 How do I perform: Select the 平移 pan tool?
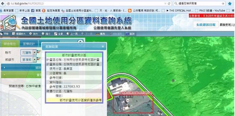4,34
